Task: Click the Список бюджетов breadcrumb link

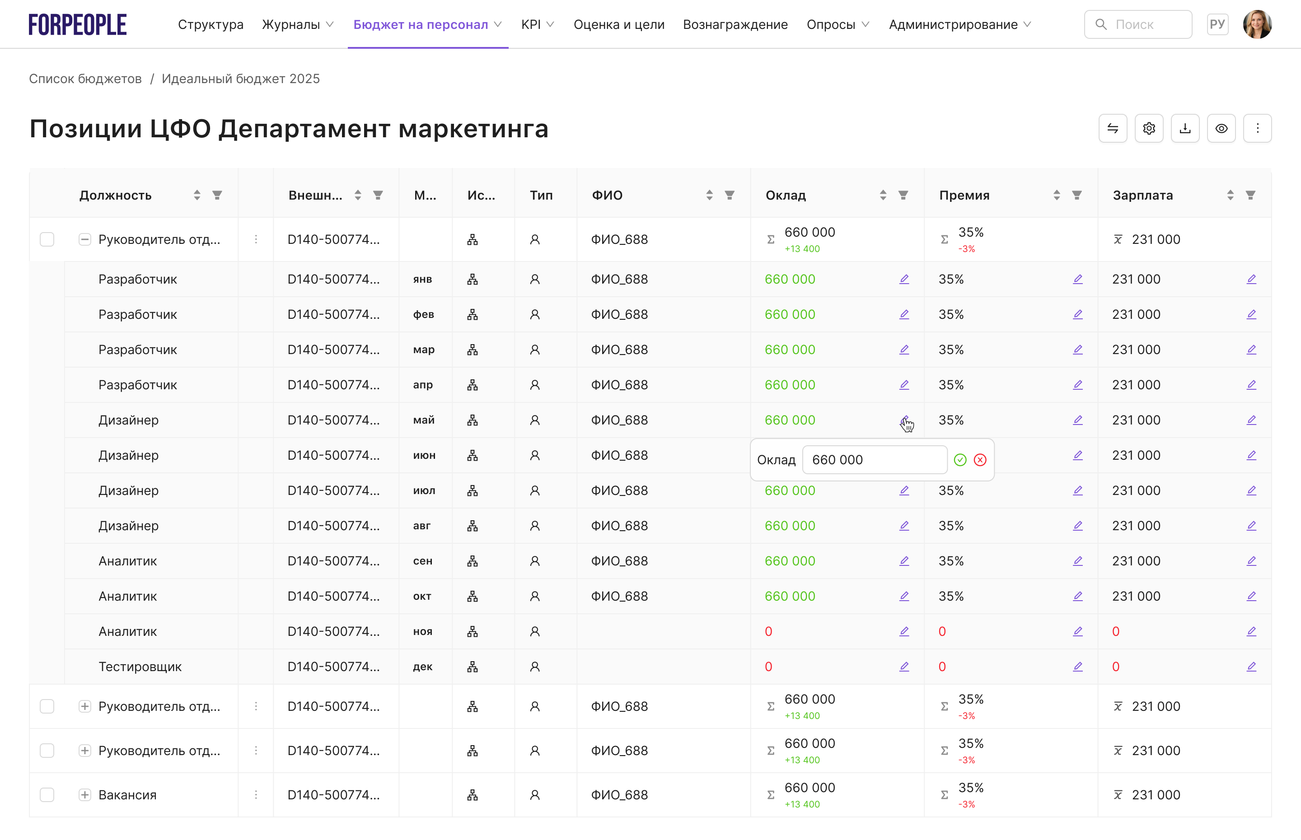Action: tap(85, 79)
